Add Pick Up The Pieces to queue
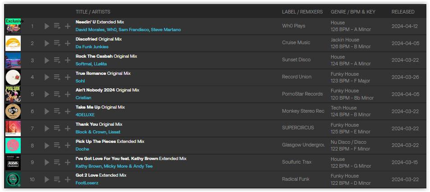 coord(57,146)
